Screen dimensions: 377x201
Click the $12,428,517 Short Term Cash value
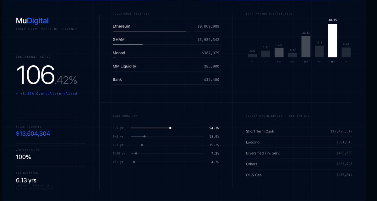(341, 131)
